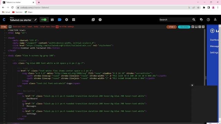Collapse the head tag fold arrow
The image size is (221, 124).
tap(6, 38)
